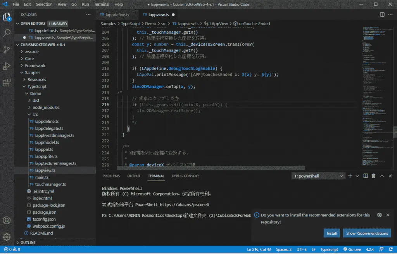Open lappmodel.ts in the file tree
This screenshot has width=397, height=254.
click(47, 142)
